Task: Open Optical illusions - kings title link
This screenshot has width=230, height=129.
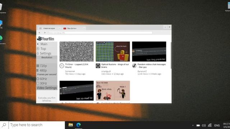Action: [x=115, y=66]
